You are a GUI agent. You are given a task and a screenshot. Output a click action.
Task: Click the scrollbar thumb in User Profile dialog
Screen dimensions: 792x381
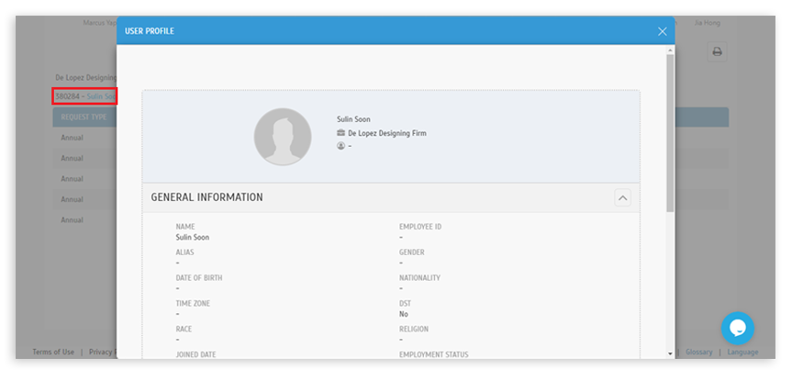tap(670, 133)
